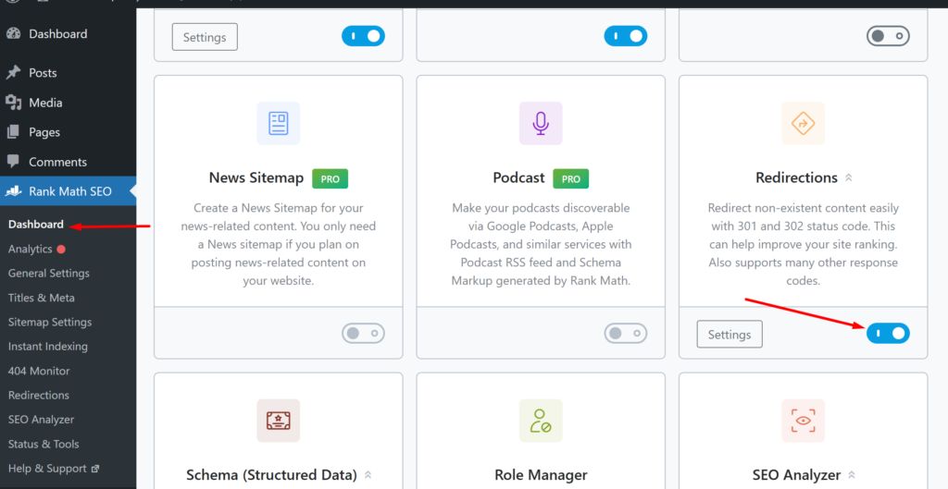Click the Comments speech bubble icon
The width and height of the screenshot is (948, 489).
[x=13, y=161]
